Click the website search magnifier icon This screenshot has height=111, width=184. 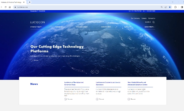[x=154, y=22]
